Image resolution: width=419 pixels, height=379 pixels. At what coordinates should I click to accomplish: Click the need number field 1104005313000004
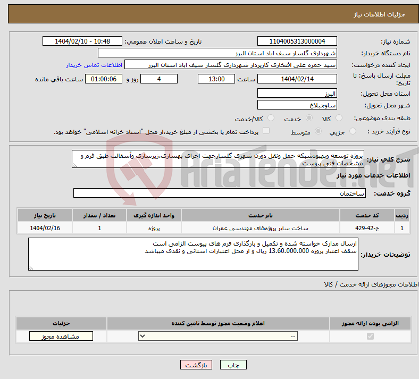(297, 41)
